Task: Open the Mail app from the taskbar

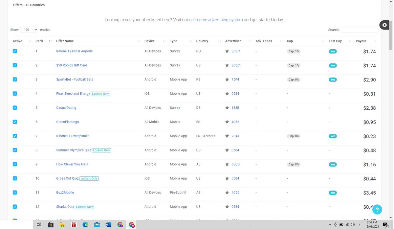Action: (x=97, y=225)
